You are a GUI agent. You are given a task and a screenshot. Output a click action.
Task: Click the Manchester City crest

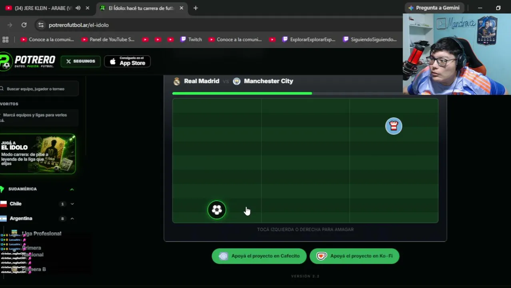pyautogui.click(x=237, y=81)
